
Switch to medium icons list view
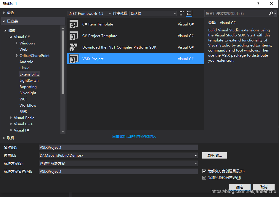[189, 13]
